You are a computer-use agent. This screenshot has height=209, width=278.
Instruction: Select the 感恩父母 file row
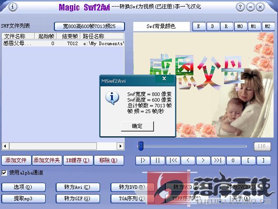(x=63, y=43)
